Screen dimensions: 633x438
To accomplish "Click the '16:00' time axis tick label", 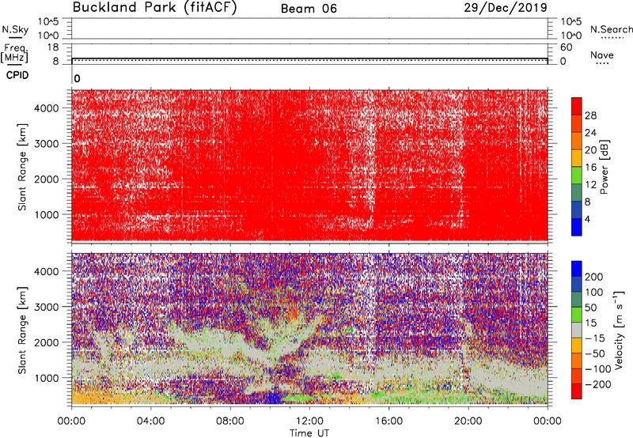I will [x=389, y=421].
